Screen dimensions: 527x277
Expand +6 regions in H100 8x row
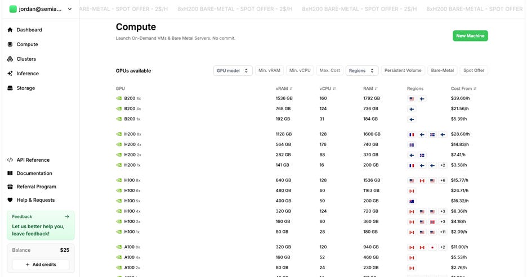(443, 180)
